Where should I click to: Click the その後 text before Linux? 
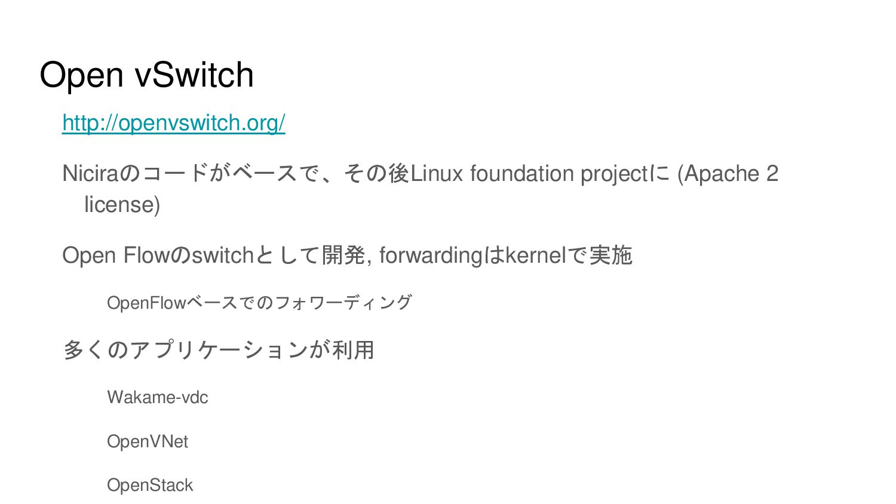(376, 174)
